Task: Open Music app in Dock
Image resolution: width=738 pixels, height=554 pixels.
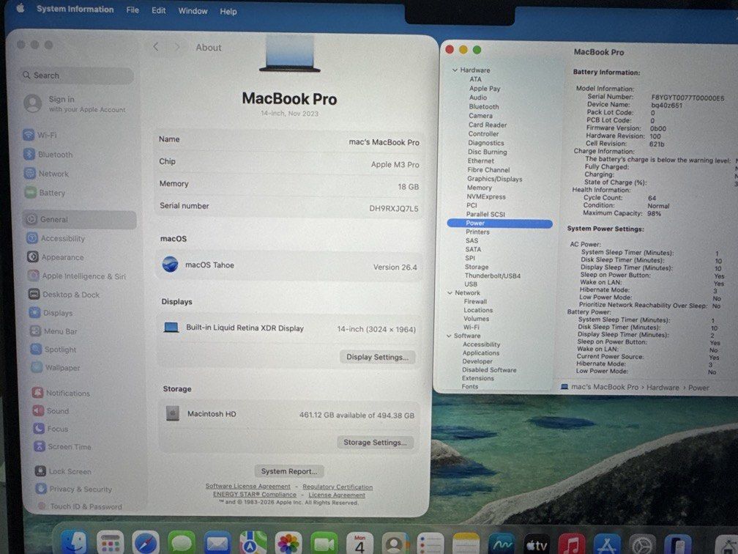Action: point(571,545)
